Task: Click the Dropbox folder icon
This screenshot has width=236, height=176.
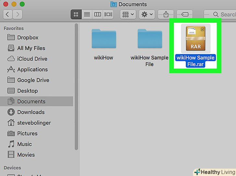Action: coord(11,37)
